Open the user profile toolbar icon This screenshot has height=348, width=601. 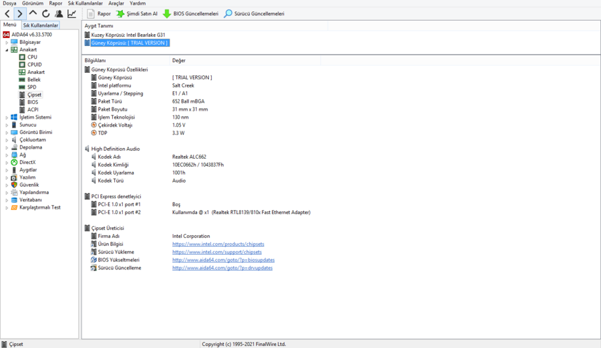59,14
